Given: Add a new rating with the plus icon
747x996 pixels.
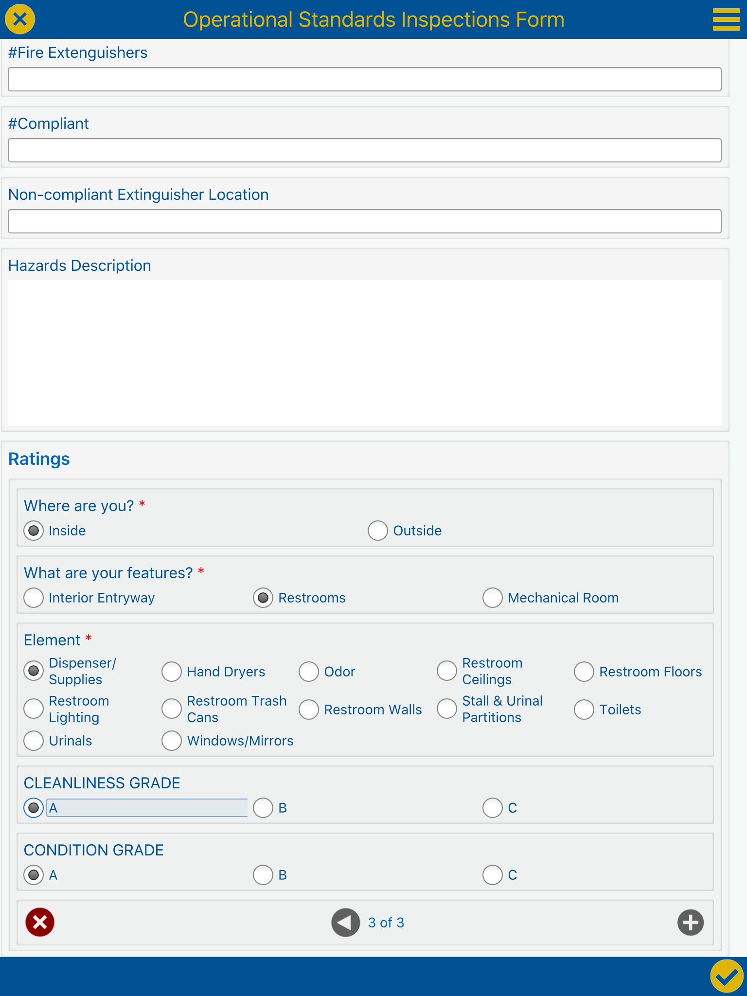Looking at the screenshot, I should coord(691,922).
